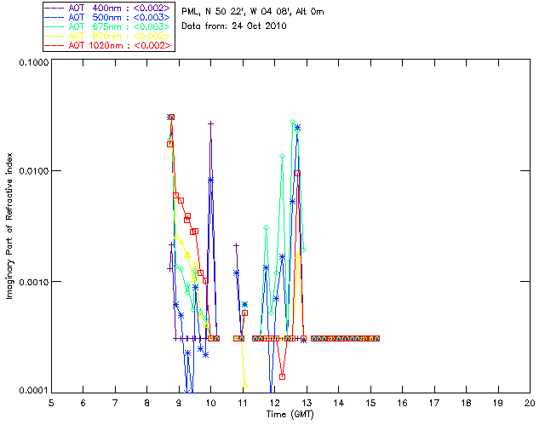Click the 'Imaginary Part of Refractive index' title
The height and width of the screenshot is (436, 545).
pos(9,226)
